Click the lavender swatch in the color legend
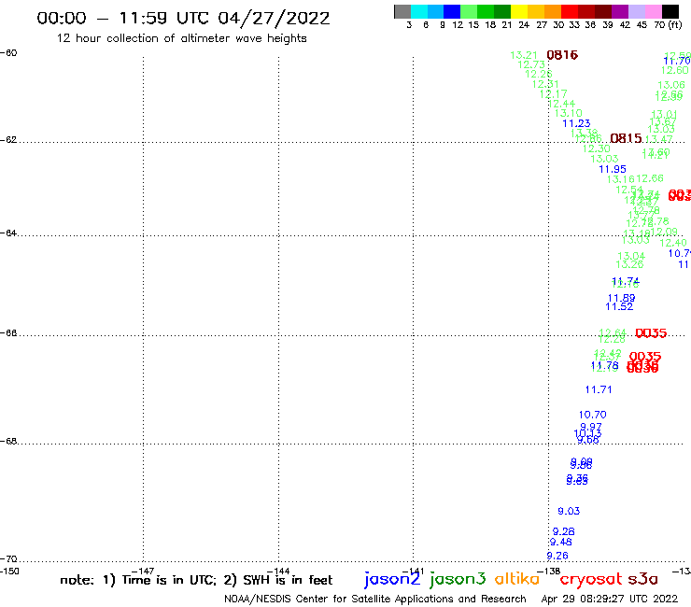This screenshot has width=691, height=607. point(637,11)
